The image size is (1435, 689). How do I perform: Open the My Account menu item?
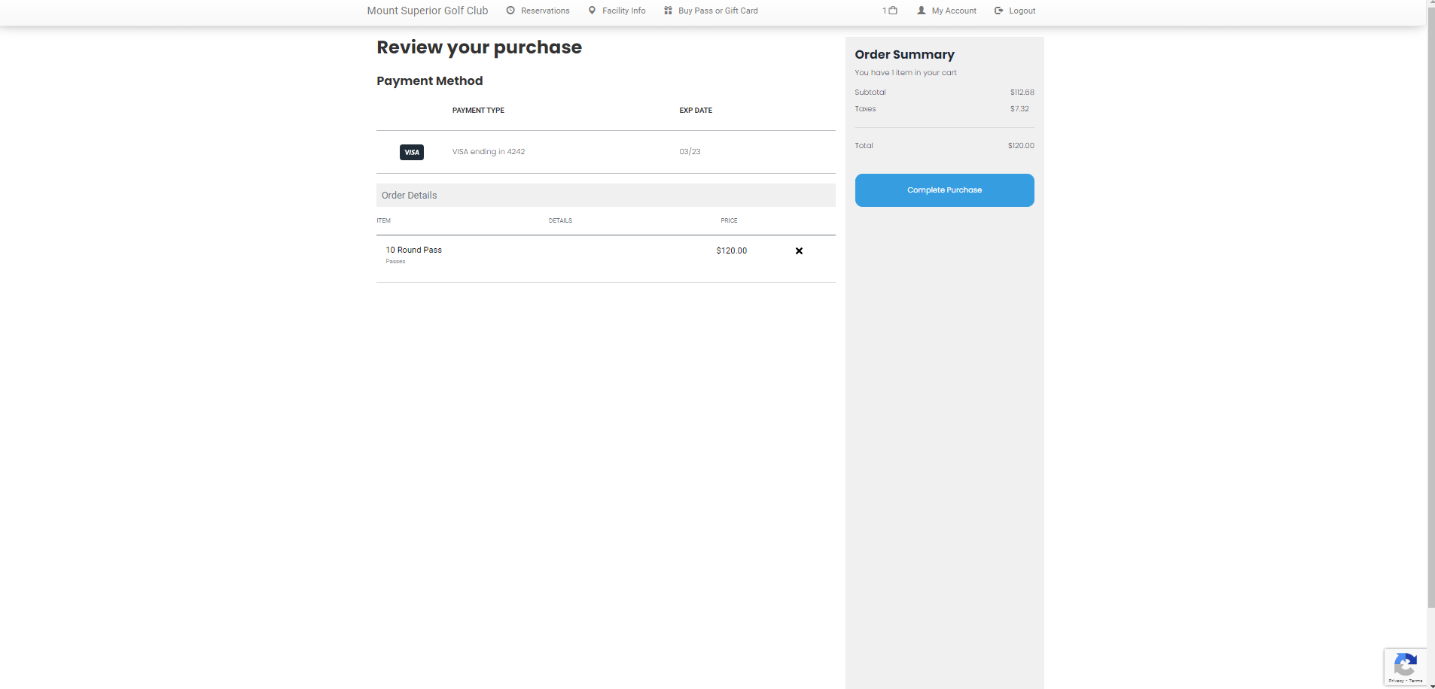click(954, 11)
